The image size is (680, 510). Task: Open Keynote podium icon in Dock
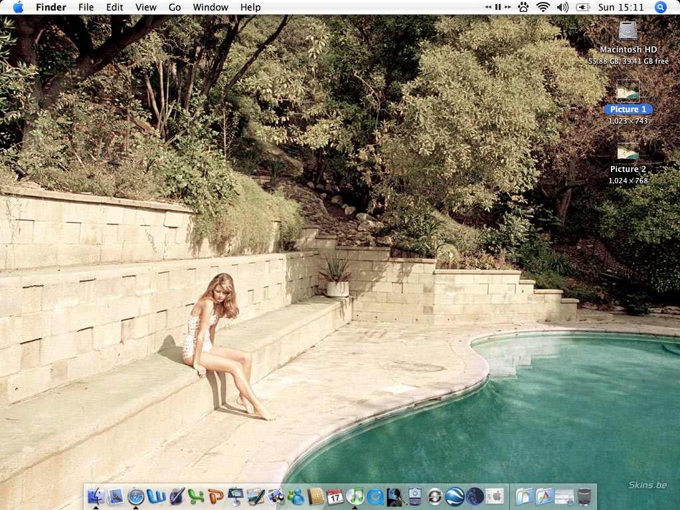(236, 496)
